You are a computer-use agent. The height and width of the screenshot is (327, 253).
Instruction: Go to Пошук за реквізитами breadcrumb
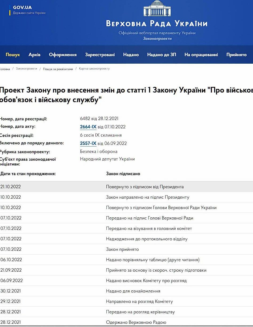tap(58, 69)
